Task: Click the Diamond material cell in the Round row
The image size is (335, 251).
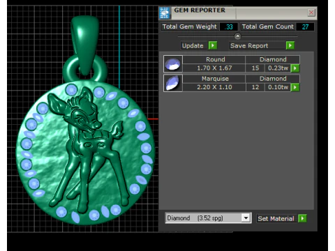Action: click(273, 59)
